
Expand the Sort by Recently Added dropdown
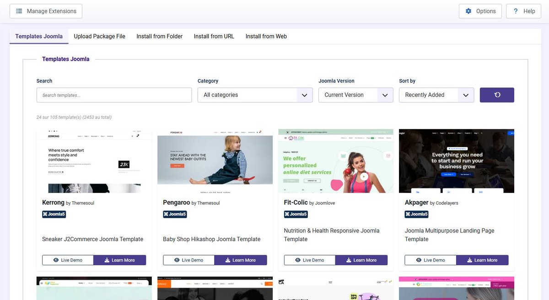click(436, 95)
